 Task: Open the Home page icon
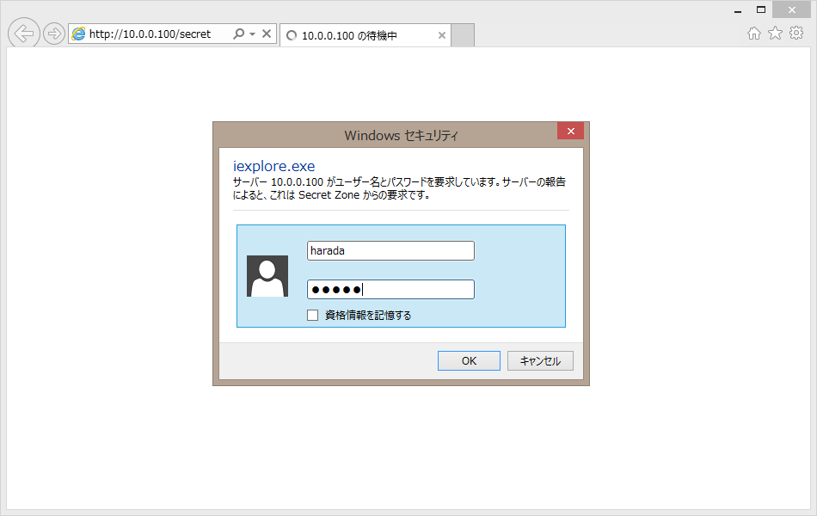pyautogui.click(x=754, y=34)
